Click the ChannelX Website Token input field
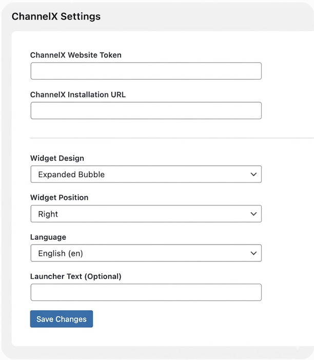Screen dimensions: 314x360 [146, 71]
